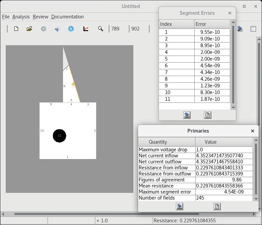Open the Analysis menu
Image resolution: width=262 pixels, height=225 pixels.
21,17
